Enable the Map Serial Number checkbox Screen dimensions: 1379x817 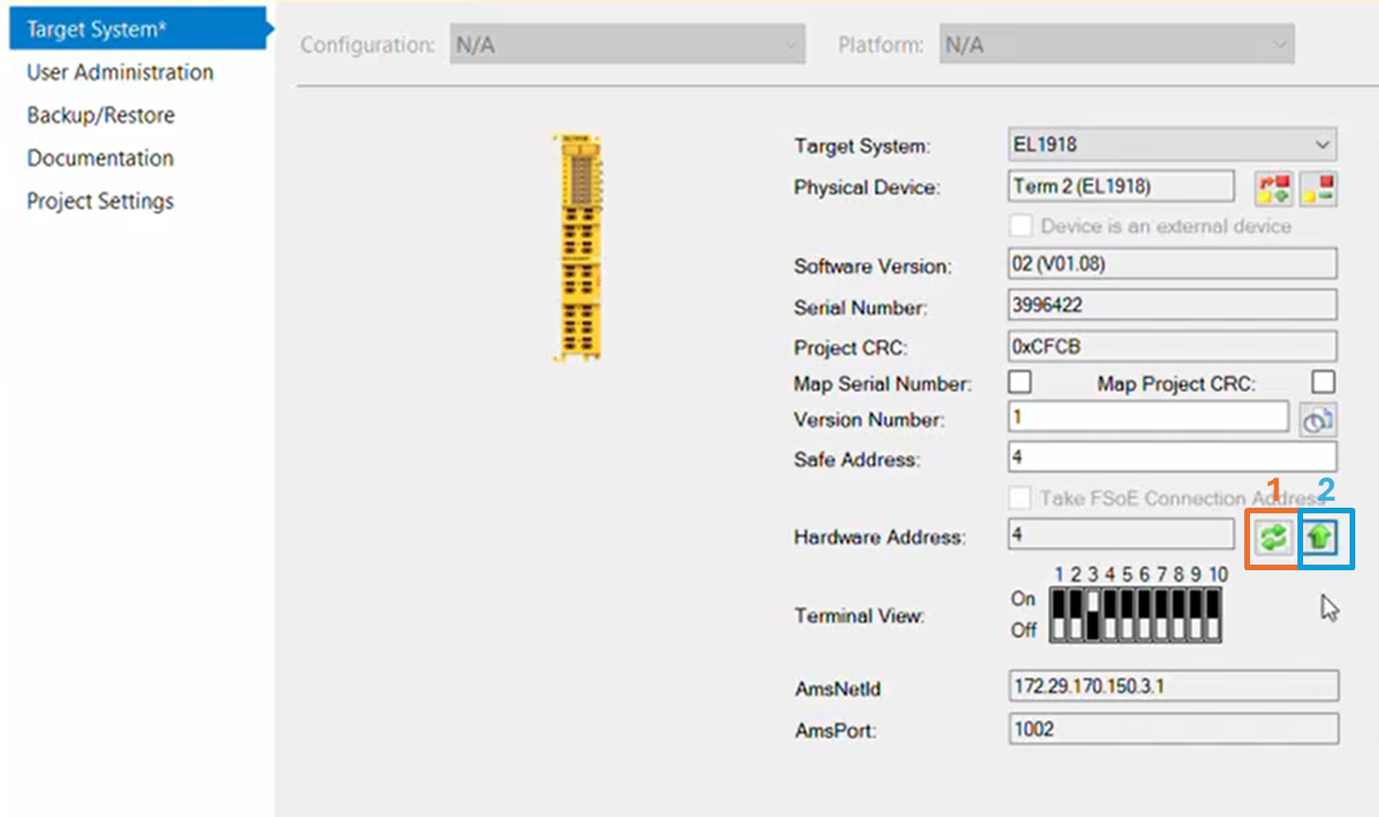coord(1020,382)
